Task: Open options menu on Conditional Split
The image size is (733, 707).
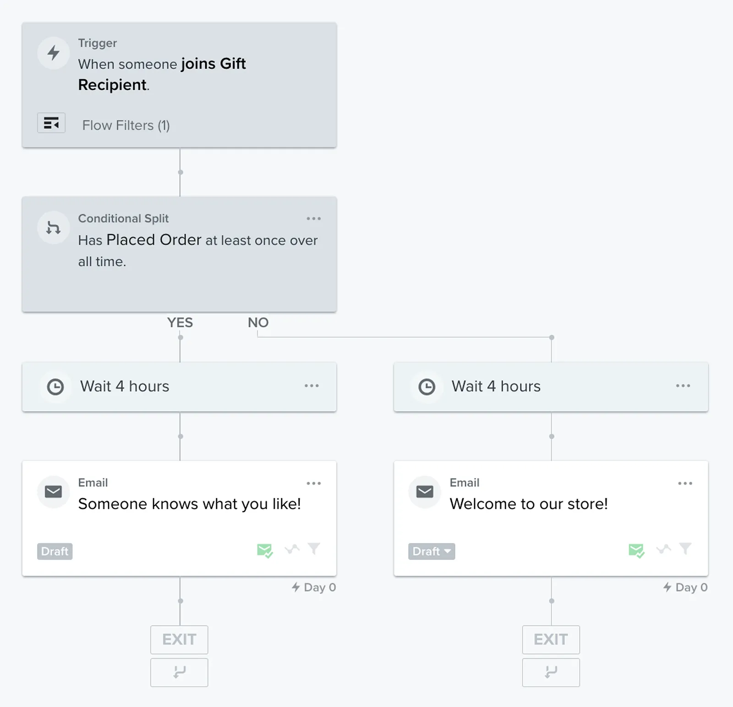Action: pyautogui.click(x=313, y=219)
